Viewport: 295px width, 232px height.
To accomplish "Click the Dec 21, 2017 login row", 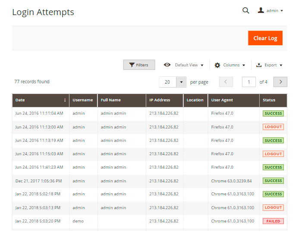I will click(x=38, y=181).
